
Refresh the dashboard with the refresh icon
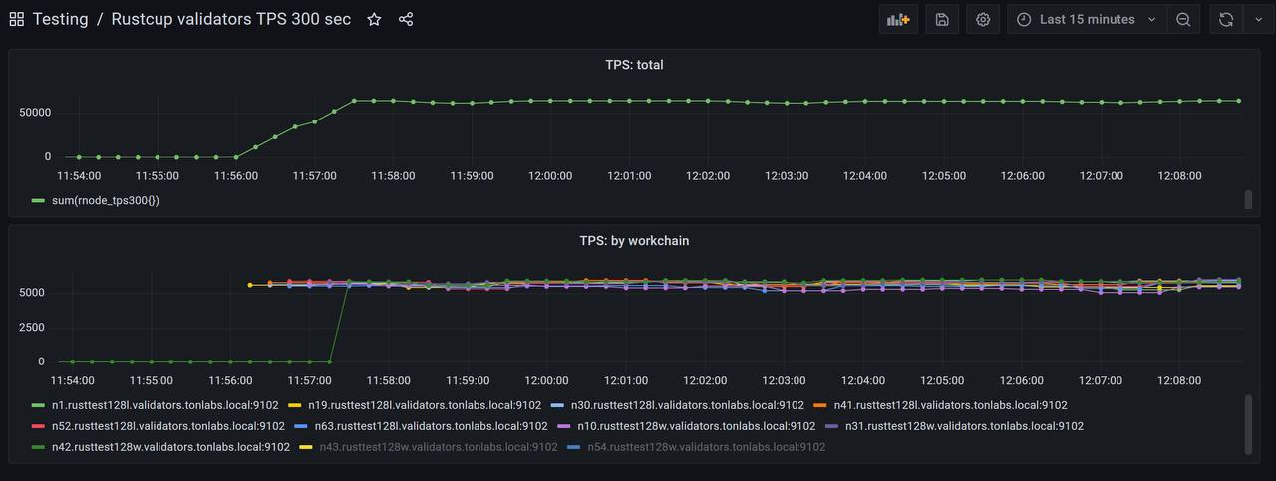tap(1226, 19)
